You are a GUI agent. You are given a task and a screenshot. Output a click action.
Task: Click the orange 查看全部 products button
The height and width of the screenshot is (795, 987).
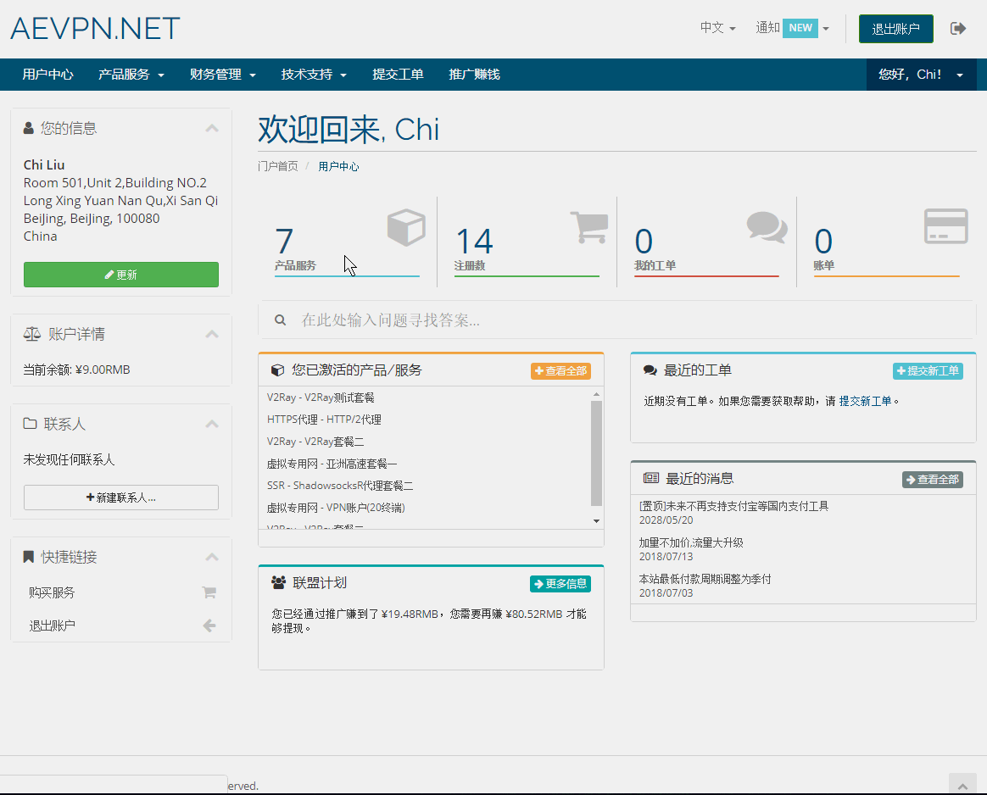[560, 371]
